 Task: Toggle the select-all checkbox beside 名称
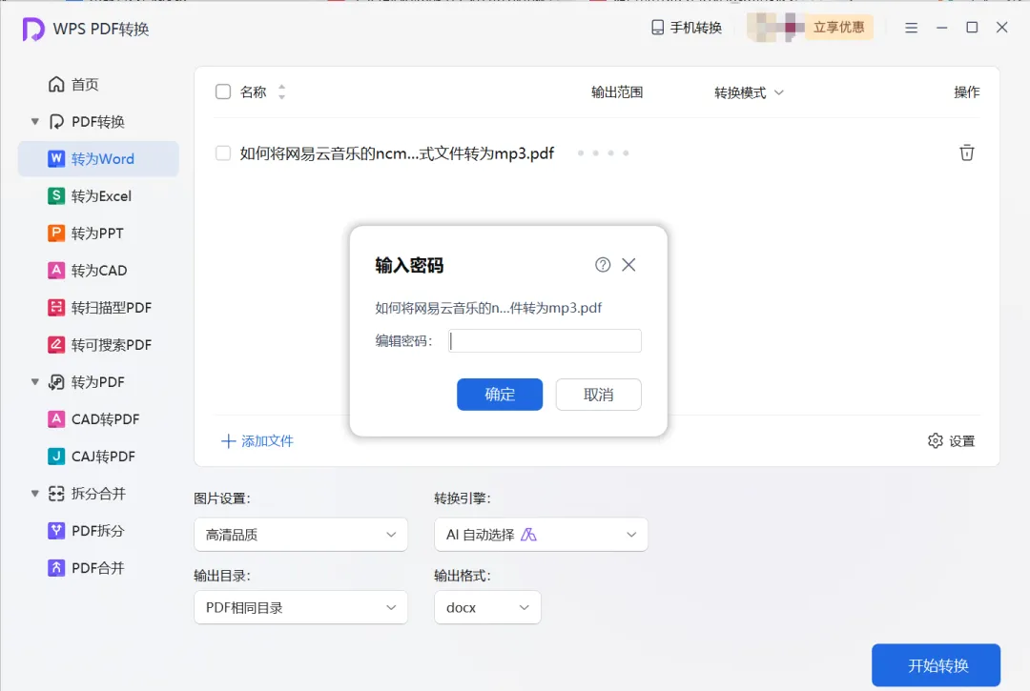(223, 91)
